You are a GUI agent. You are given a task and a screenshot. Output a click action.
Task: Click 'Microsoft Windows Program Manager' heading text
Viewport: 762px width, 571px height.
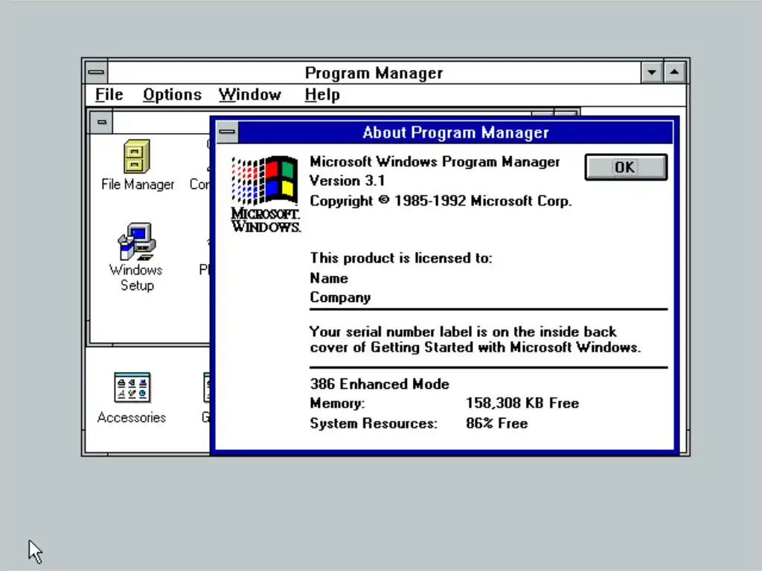435,161
